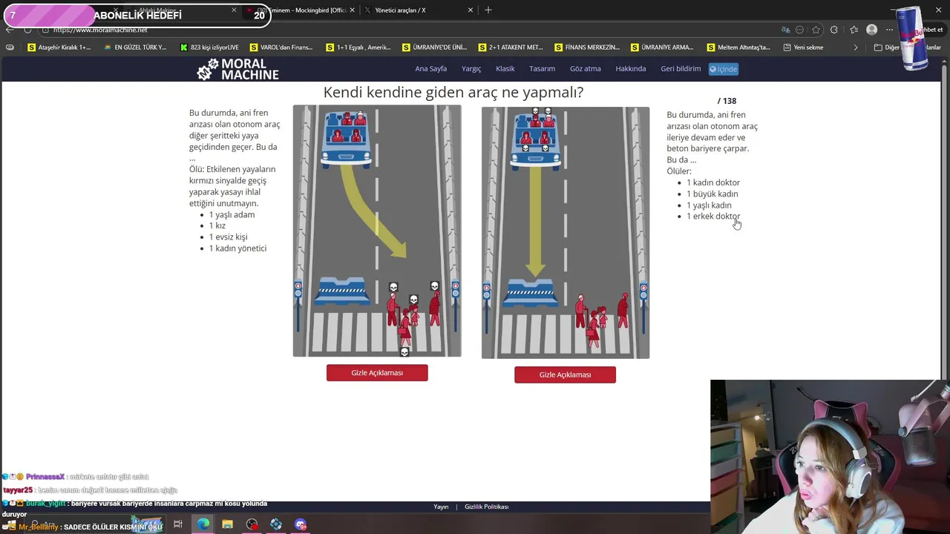Viewport: 950px width, 534px height.
Task: Open 1+1 Eşyalı, Amerik... bookmark
Action: [358, 47]
